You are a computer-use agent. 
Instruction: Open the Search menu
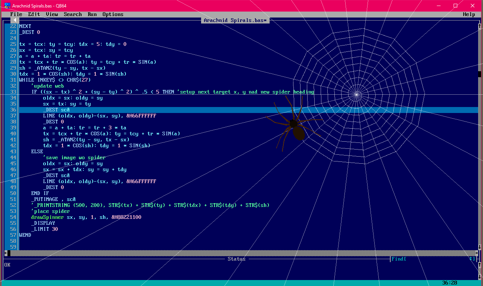[x=73, y=14]
